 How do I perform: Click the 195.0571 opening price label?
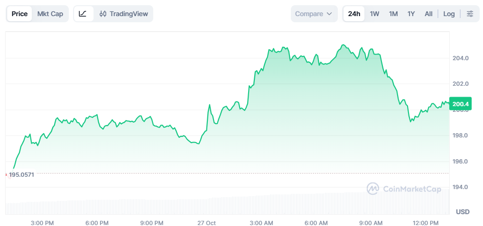[21, 174]
